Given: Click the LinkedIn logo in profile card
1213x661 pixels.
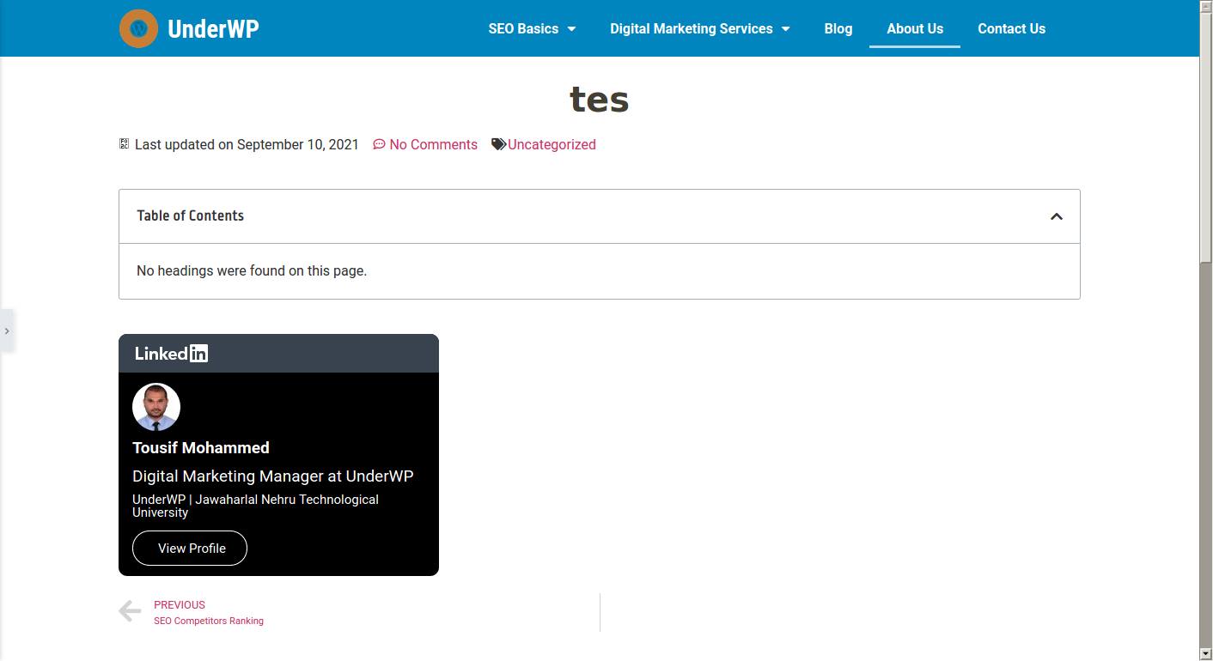Looking at the screenshot, I should coord(171,354).
